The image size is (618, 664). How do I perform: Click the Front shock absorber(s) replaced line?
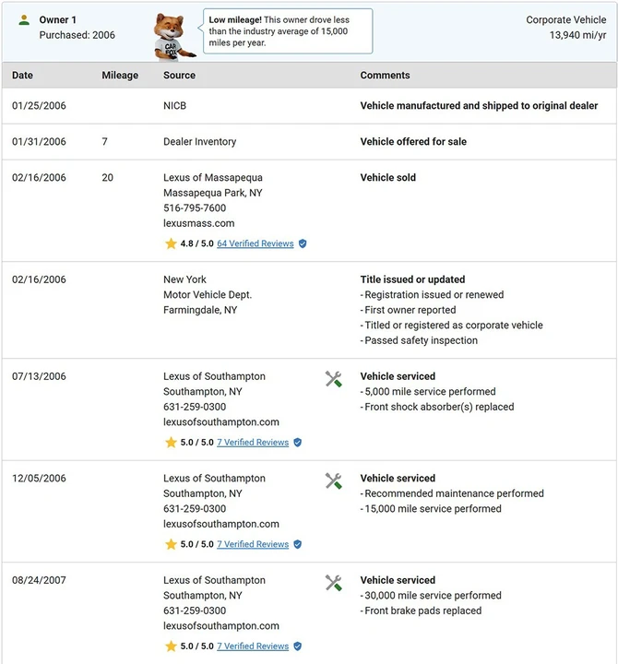[x=437, y=407]
